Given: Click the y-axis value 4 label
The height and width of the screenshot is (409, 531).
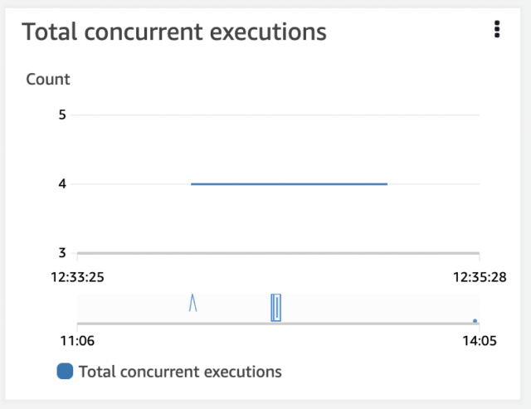Looking at the screenshot, I should [61, 183].
